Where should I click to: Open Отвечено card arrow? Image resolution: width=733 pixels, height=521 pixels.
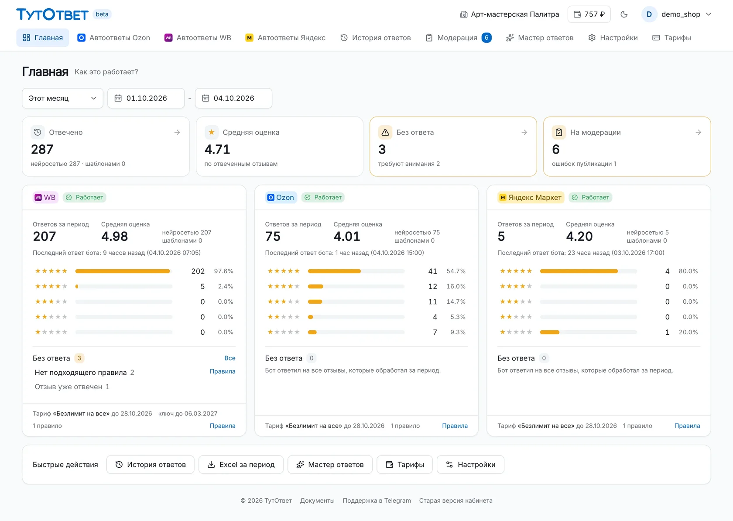coord(177,132)
